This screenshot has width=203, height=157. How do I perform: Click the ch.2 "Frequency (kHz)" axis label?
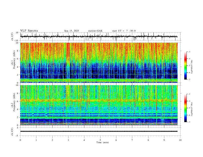(x=14, y=102)
